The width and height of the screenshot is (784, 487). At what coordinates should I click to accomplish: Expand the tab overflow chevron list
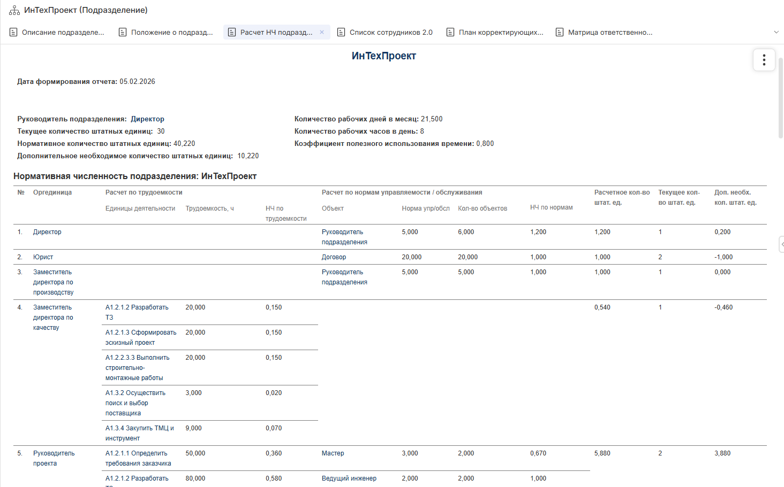coord(776,32)
